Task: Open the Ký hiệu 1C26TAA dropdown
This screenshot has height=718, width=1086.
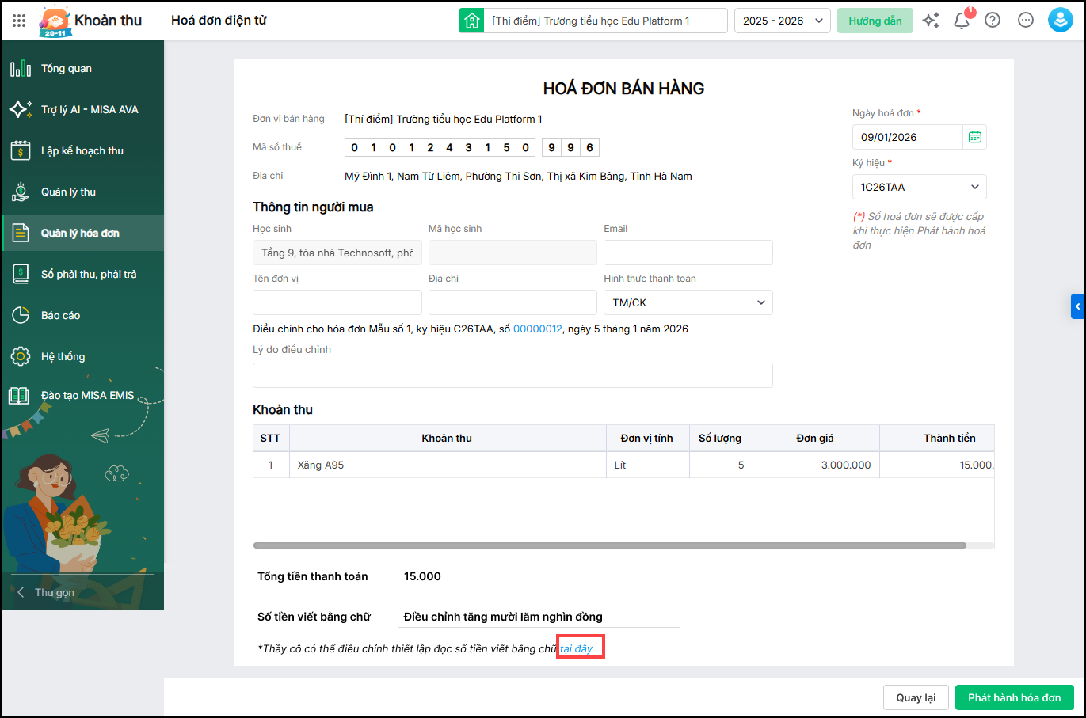Action: click(920, 187)
